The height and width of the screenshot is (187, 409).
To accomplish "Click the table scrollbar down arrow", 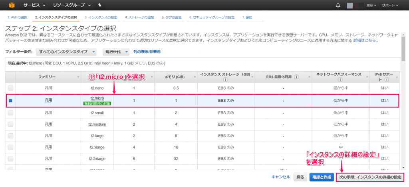I will (x=404, y=167).
